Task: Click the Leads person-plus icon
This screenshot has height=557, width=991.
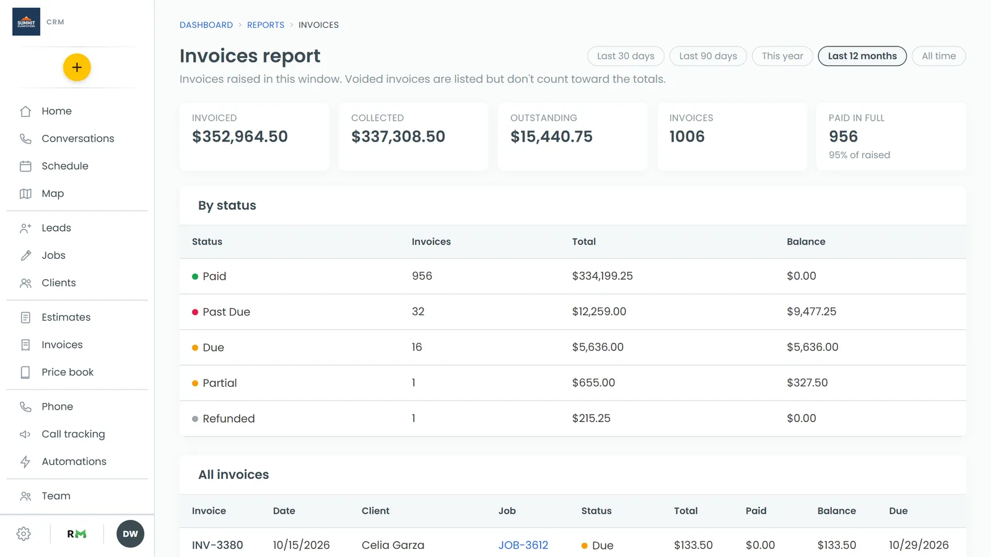Action: coord(25,228)
